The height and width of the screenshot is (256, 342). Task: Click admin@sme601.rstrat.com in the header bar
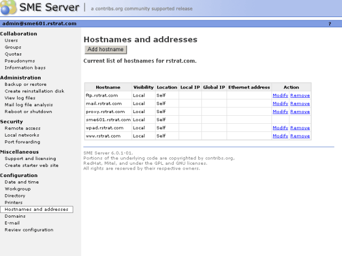pyautogui.click(x=40, y=23)
